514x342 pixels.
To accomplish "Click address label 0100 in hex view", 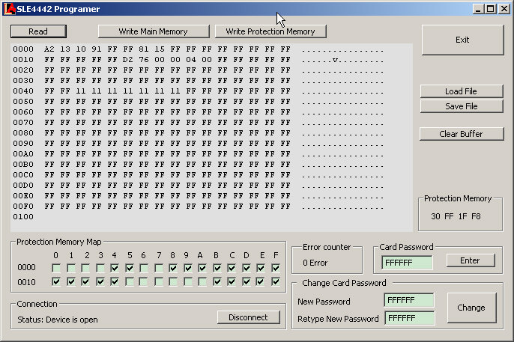I will (23, 217).
